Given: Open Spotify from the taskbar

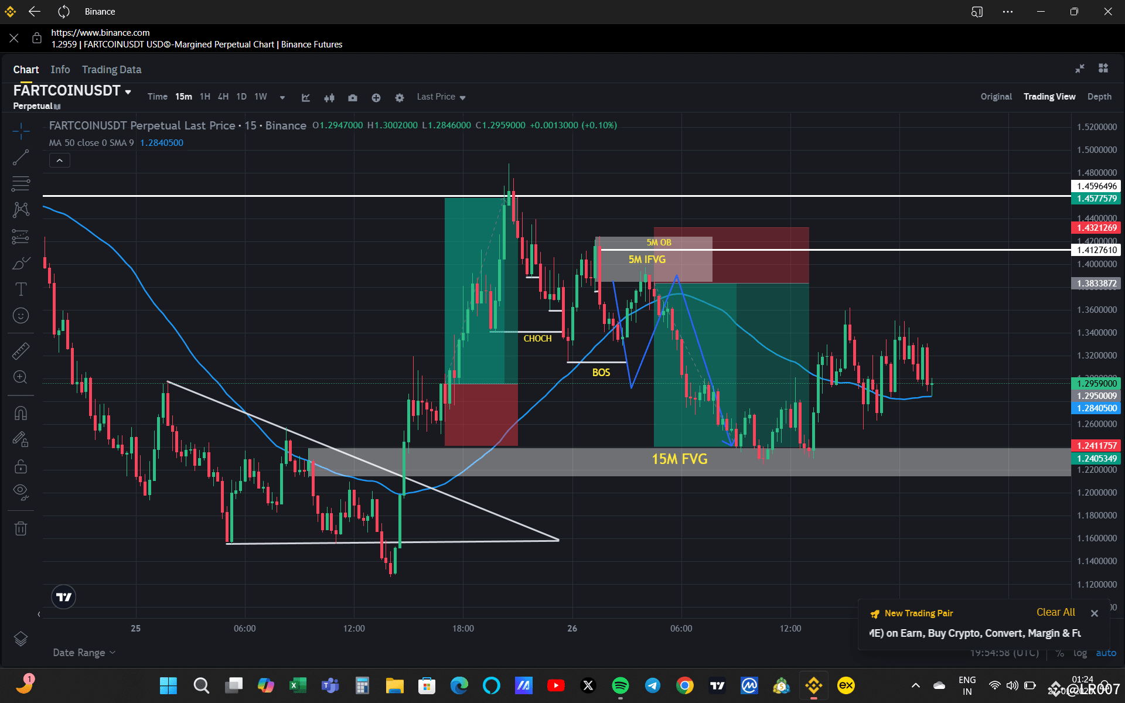Looking at the screenshot, I should 621,685.
